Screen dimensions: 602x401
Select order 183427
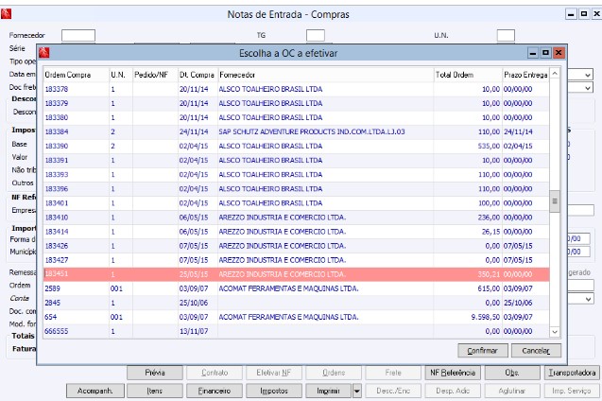tap(296, 260)
